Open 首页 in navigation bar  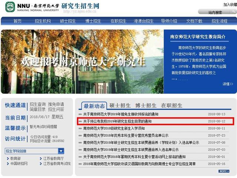(17, 21)
